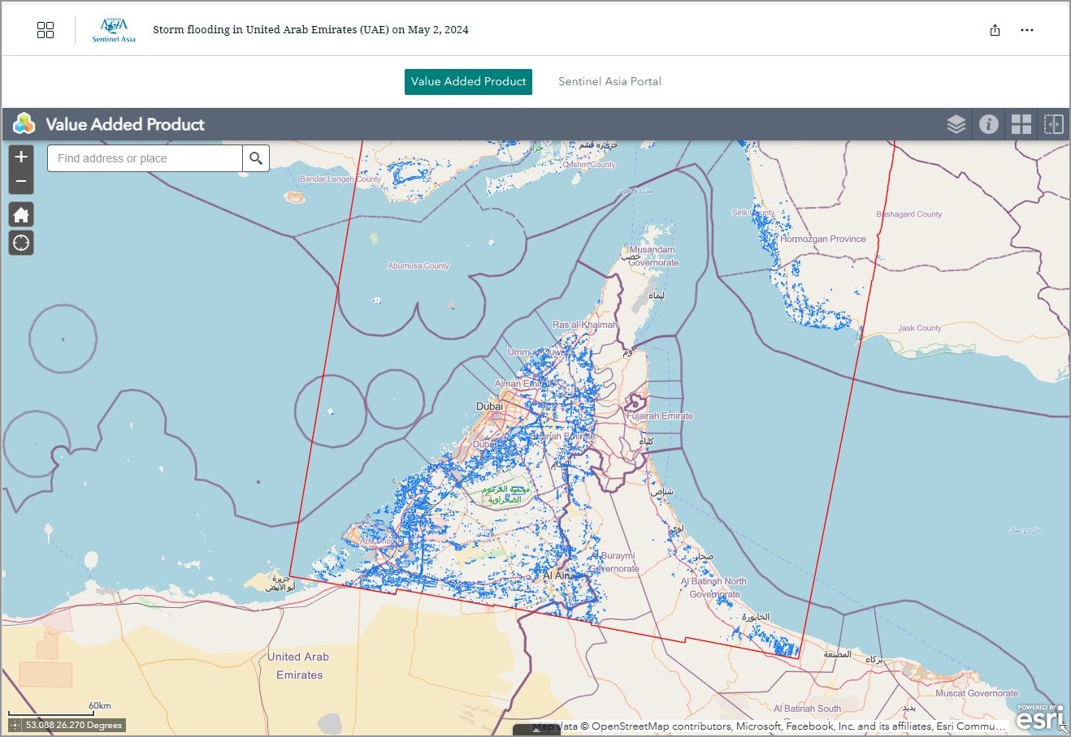
Task: Find my location on the map
Action: 21,243
